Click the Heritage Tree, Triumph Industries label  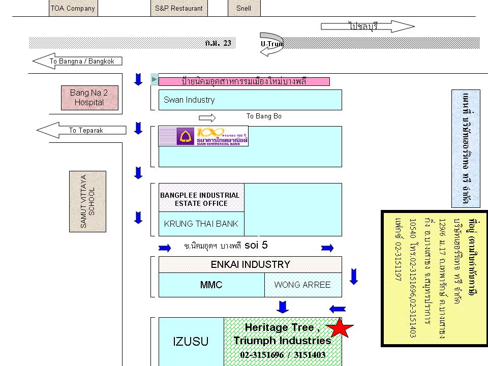[282, 334]
